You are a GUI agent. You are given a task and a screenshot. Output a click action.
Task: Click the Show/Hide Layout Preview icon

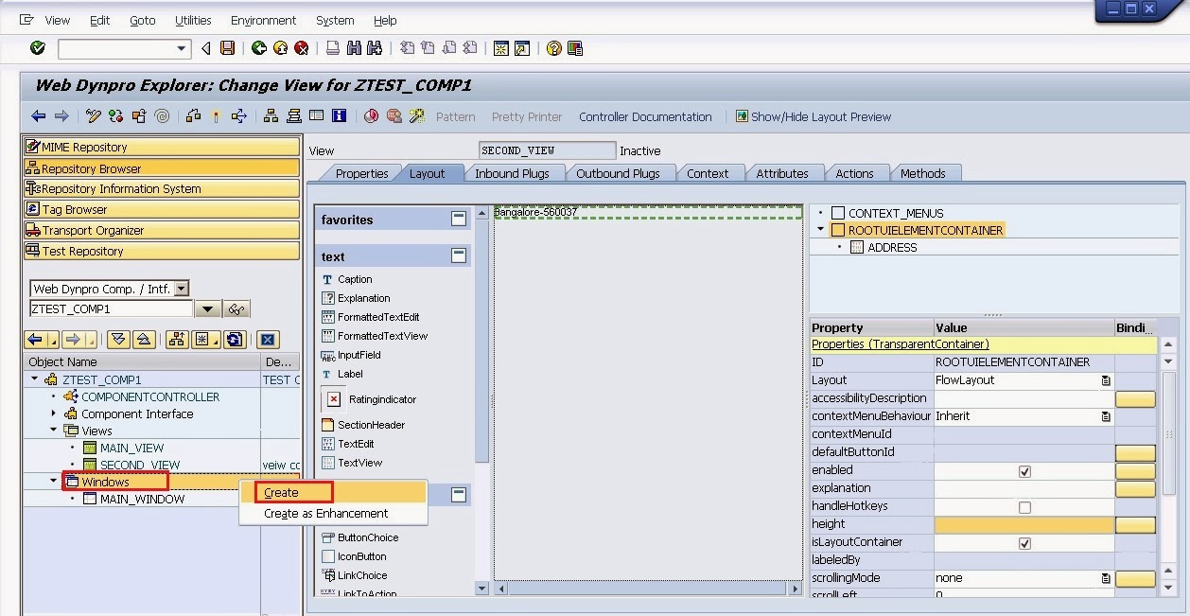[742, 116]
